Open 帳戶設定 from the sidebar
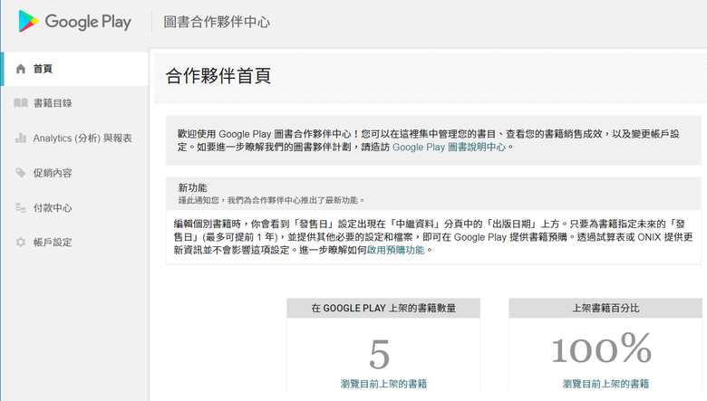 pyautogui.click(x=53, y=243)
